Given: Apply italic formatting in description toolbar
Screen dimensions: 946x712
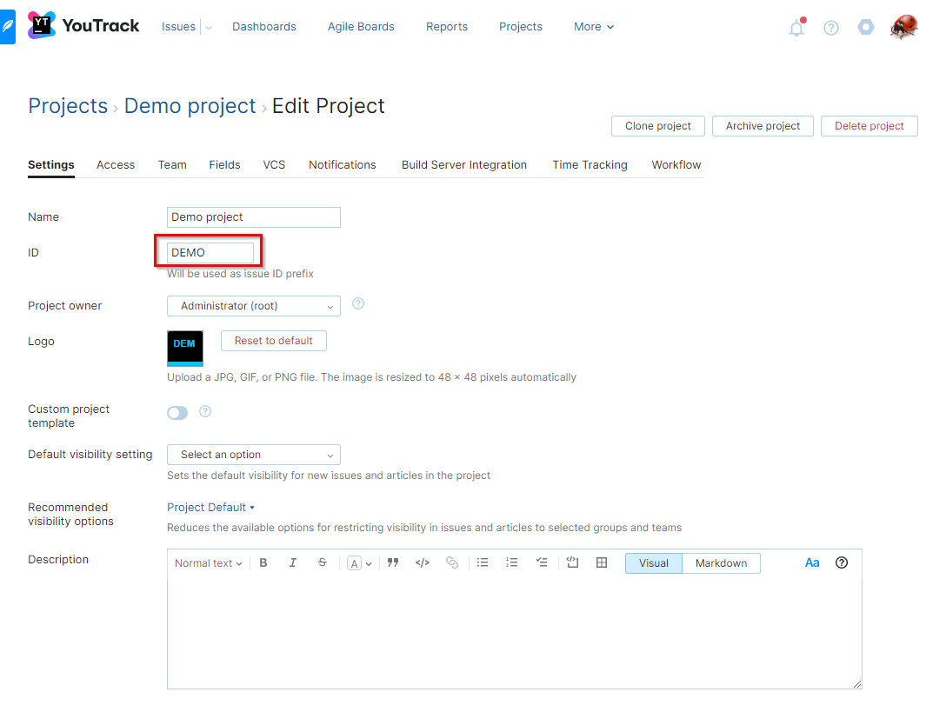Looking at the screenshot, I should [293, 562].
